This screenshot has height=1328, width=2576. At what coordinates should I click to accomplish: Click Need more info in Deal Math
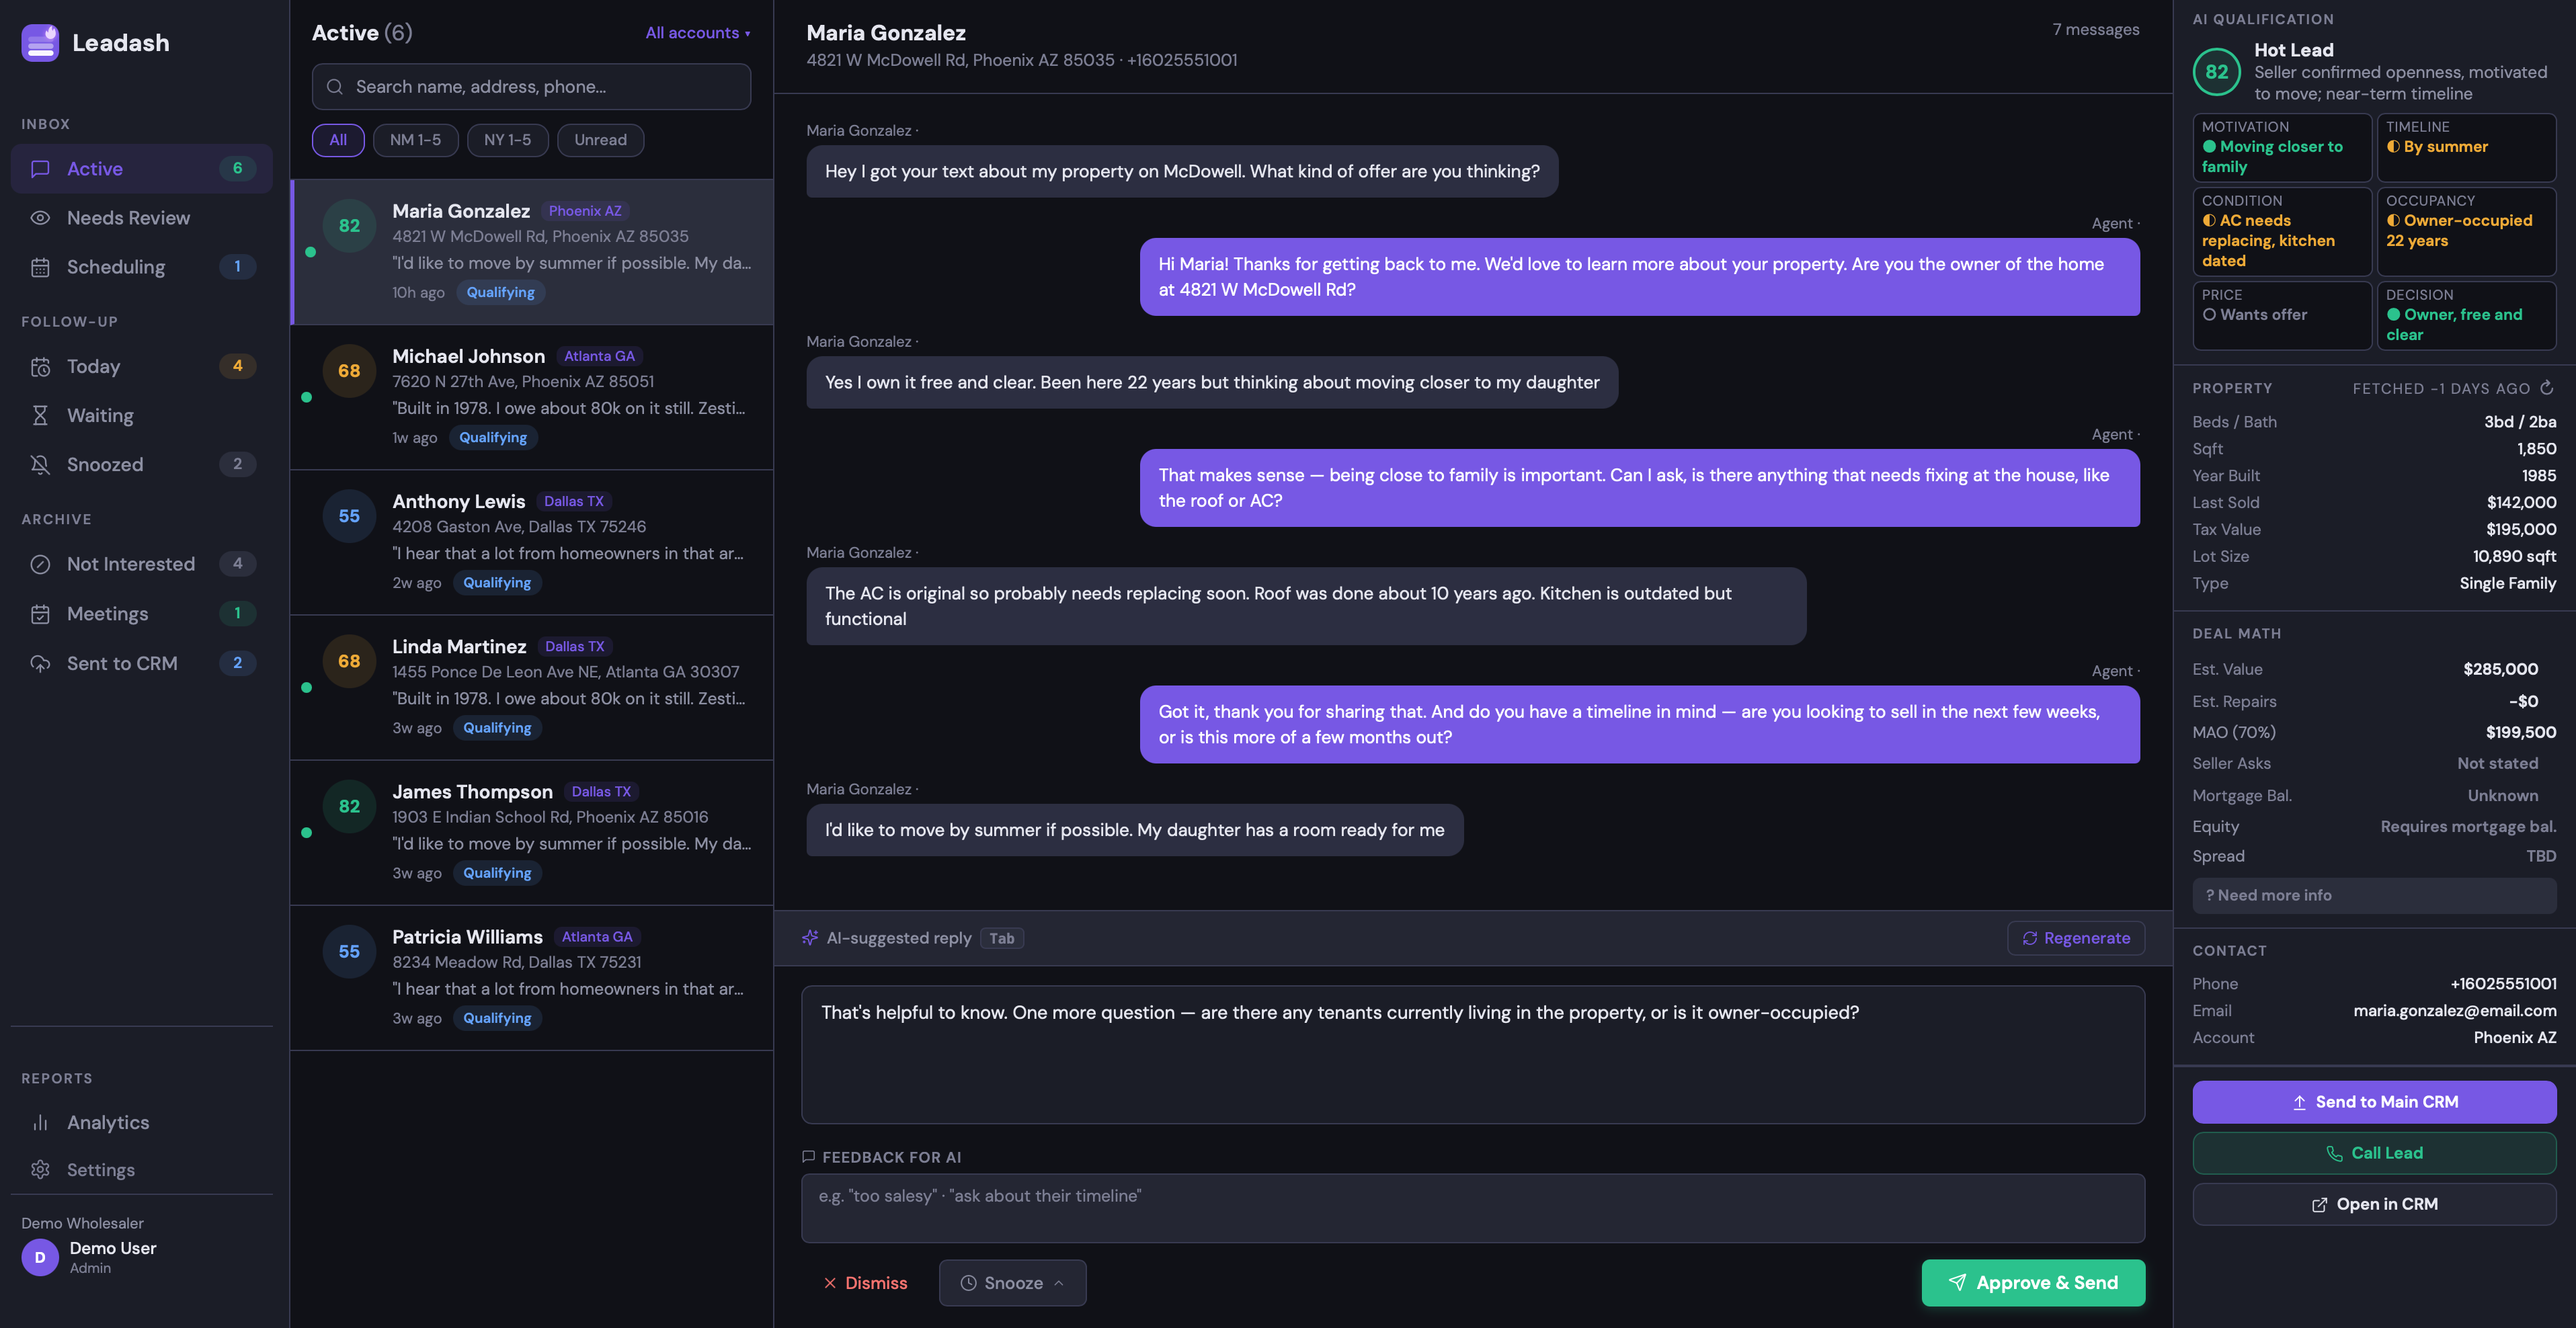[2268, 895]
